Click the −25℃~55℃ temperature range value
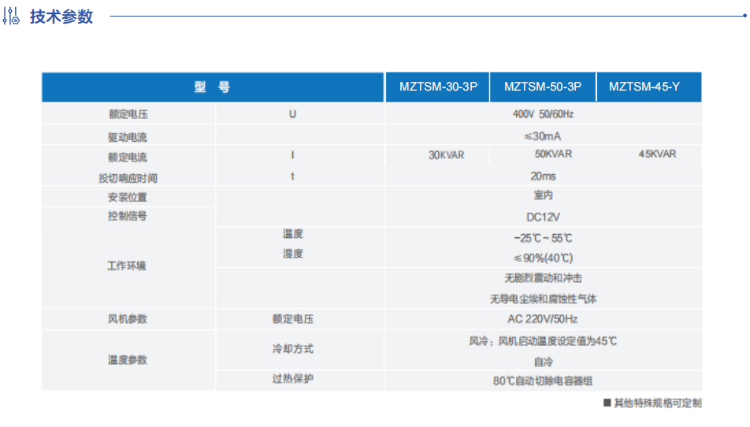Viewport: 750px width, 427px height. [x=543, y=238]
